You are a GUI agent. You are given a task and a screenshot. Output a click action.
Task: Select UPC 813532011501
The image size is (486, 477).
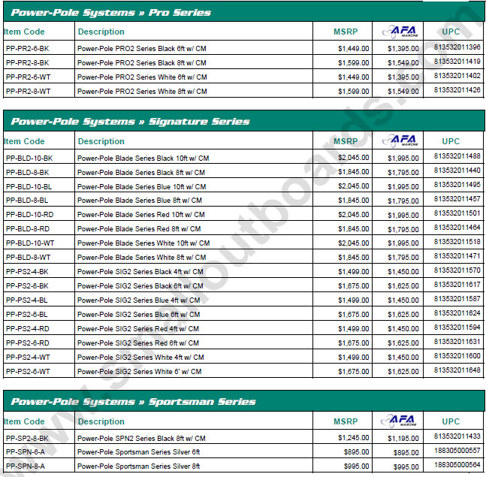tap(457, 213)
